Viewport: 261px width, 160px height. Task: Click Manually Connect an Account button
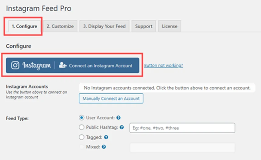pyautogui.click(x=111, y=98)
